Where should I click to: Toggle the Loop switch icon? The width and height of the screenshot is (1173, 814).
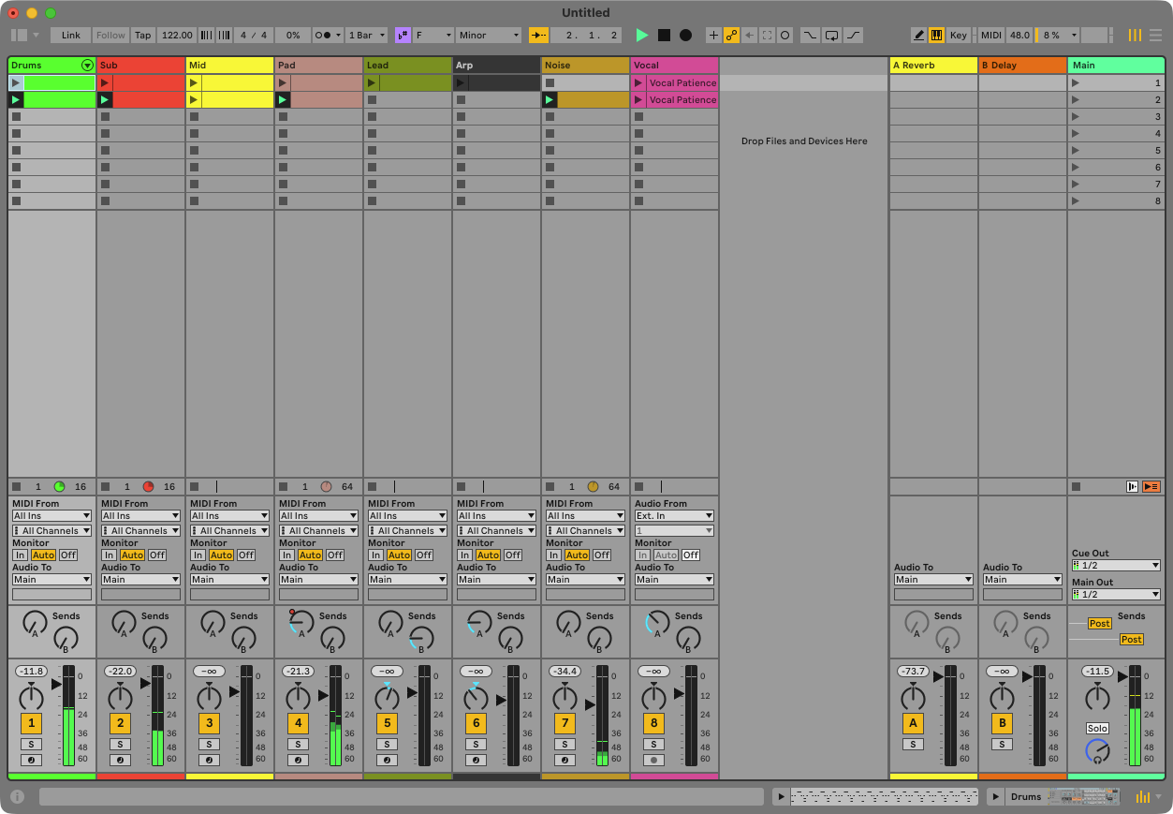pyautogui.click(x=831, y=35)
